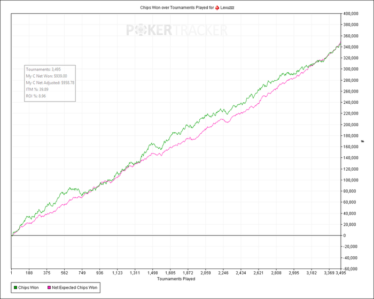Click the My C Net Adjusted: $958.78 line
The image size is (374, 299).
coord(50,82)
